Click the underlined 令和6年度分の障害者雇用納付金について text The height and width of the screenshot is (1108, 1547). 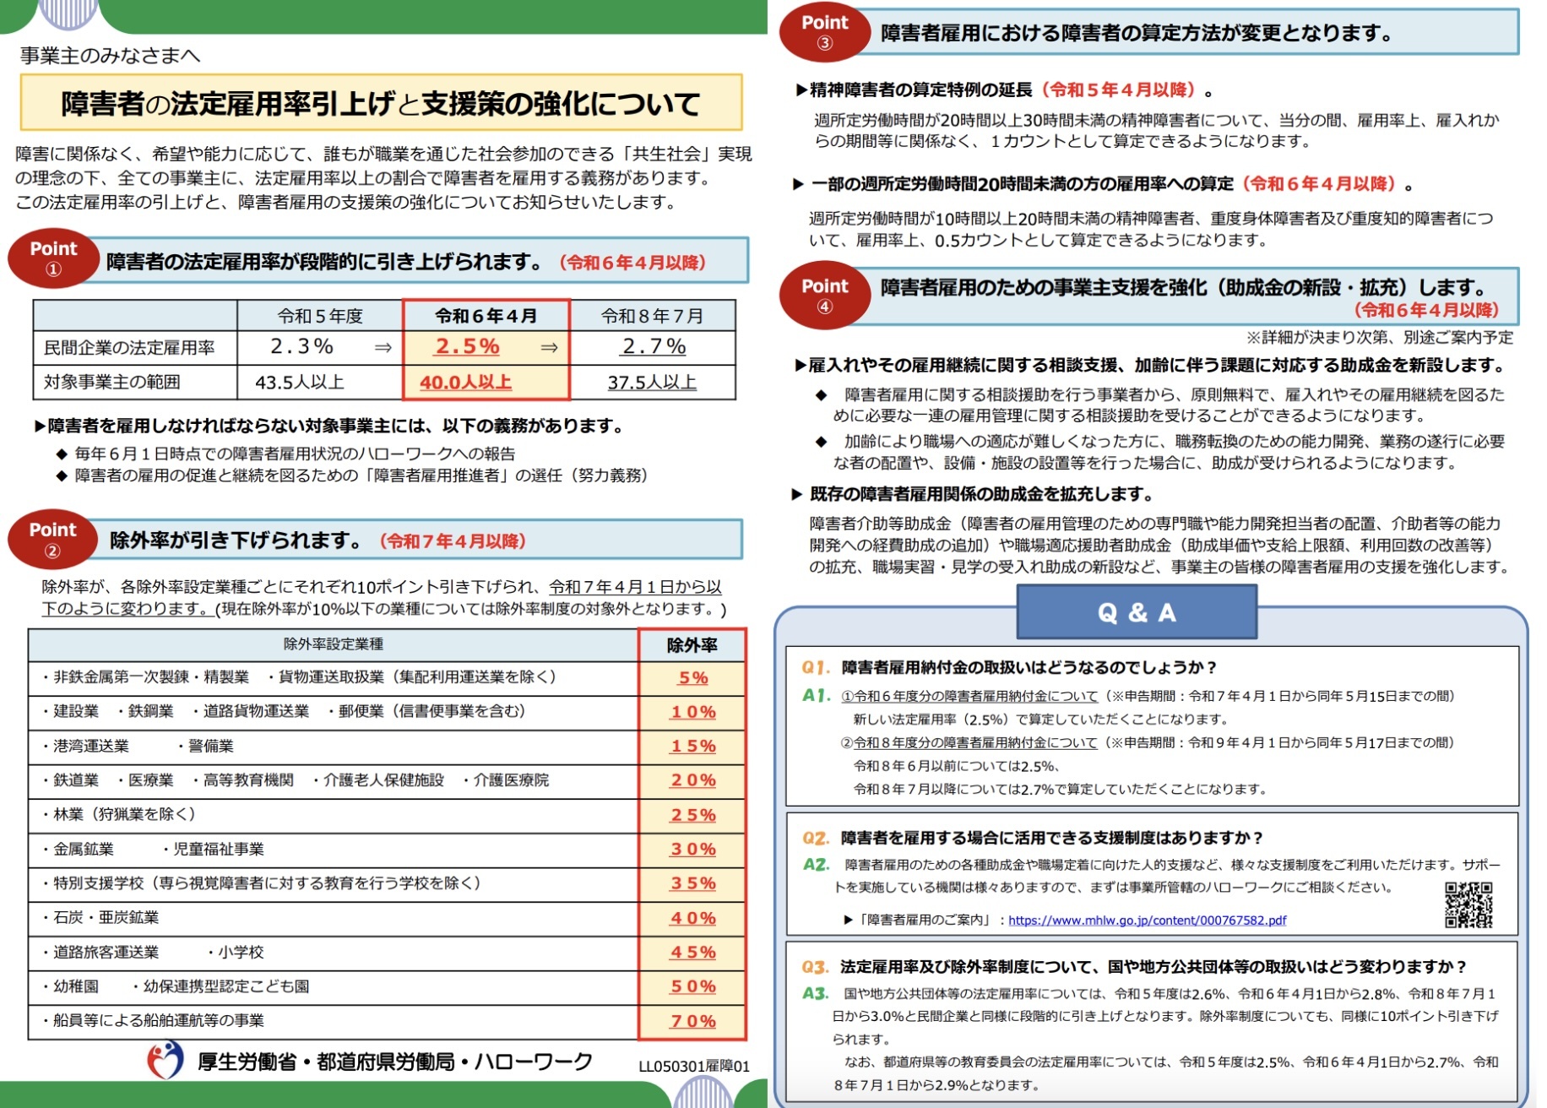click(x=975, y=697)
